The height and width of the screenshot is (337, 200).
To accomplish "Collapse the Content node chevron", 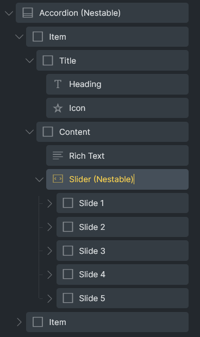I will coord(29,132).
